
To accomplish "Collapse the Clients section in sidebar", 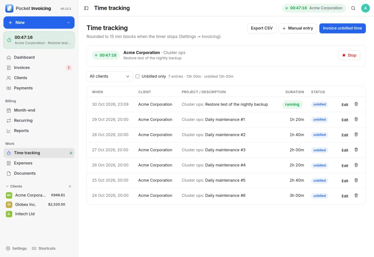I will coord(7,186).
